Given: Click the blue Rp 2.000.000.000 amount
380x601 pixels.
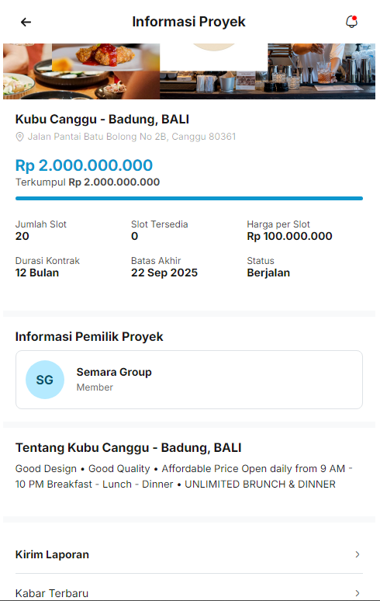Looking at the screenshot, I should 84,165.
